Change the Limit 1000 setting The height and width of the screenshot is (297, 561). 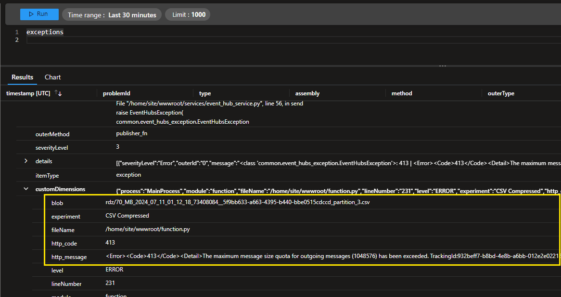point(188,14)
